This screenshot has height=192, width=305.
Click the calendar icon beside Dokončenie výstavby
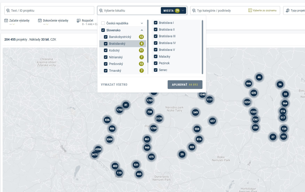(x=40, y=21)
